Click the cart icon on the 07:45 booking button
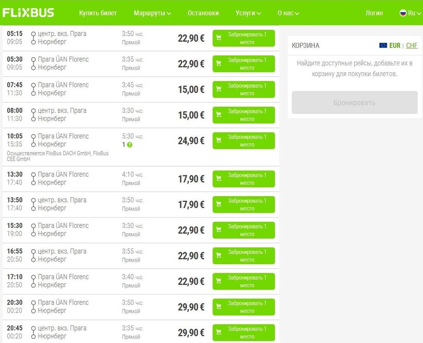The height and width of the screenshot is (343, 423). pos(219,89)
